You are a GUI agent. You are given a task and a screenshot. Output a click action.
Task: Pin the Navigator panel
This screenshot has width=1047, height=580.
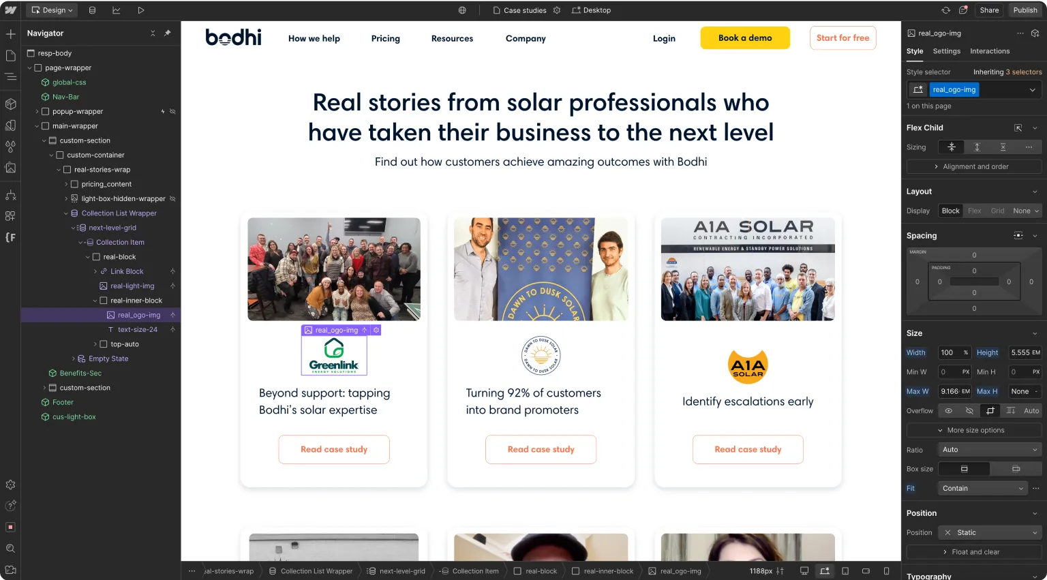pos(168,33)
